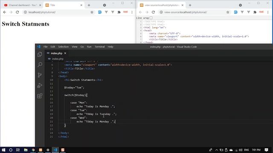
Task: Bookmark the localhost/phptutorial page with star
Action: click(x=92, y=12)
